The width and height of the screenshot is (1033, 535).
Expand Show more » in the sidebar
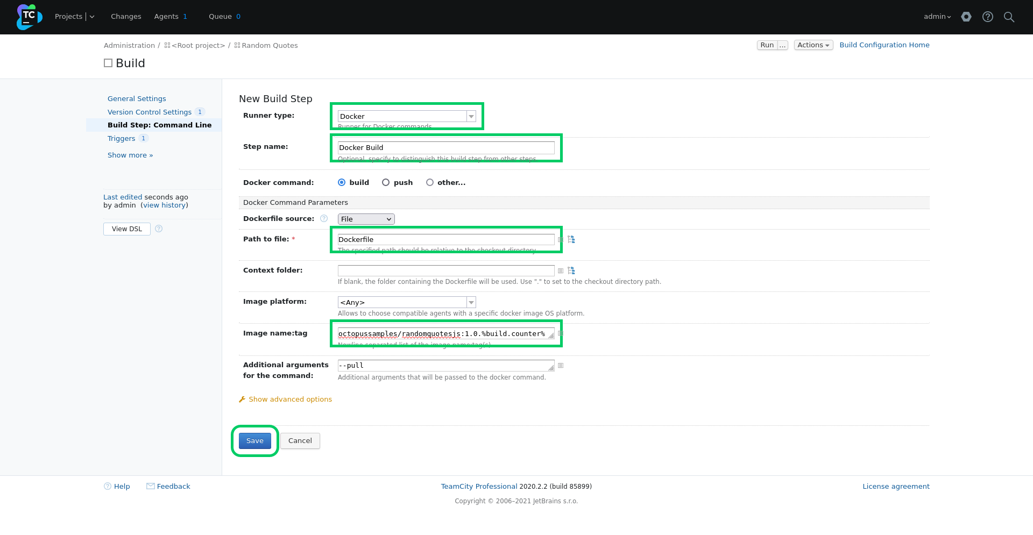pyautogui.click(x=130, y=155)
